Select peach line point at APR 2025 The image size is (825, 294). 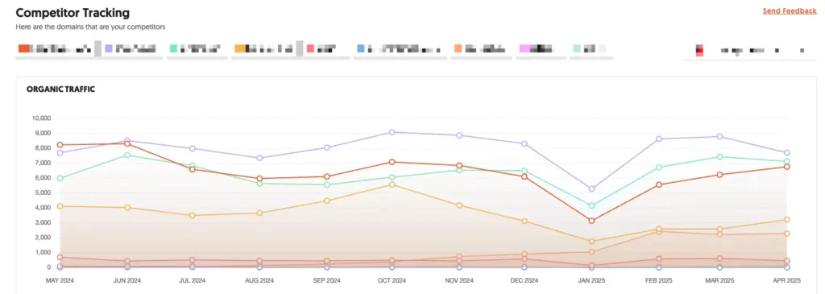[x=786, y=234]
